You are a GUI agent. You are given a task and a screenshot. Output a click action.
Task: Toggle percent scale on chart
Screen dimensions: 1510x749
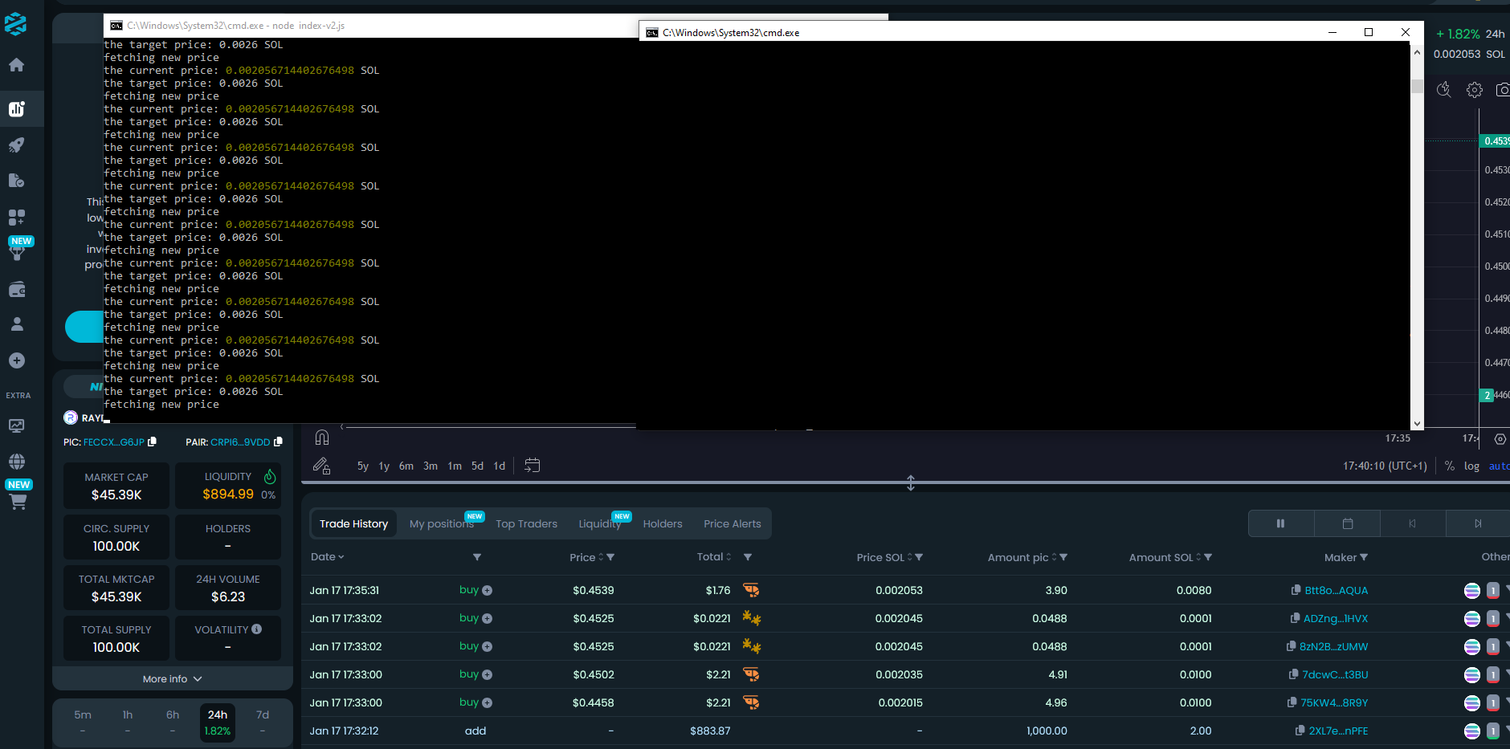click(1450, 466)
